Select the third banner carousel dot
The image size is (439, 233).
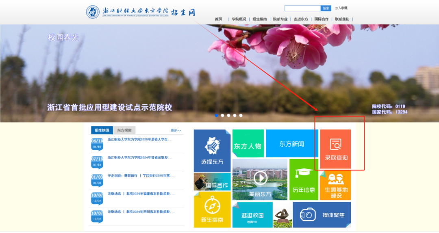pos(228,115)
